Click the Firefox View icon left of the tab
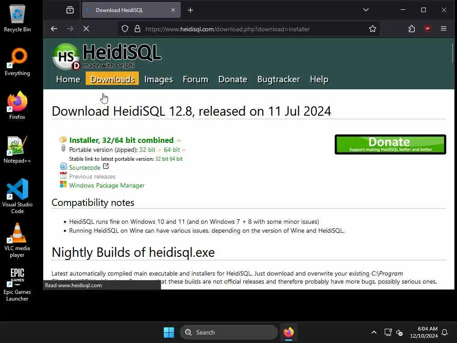457x343 pixels. (70, 10)
